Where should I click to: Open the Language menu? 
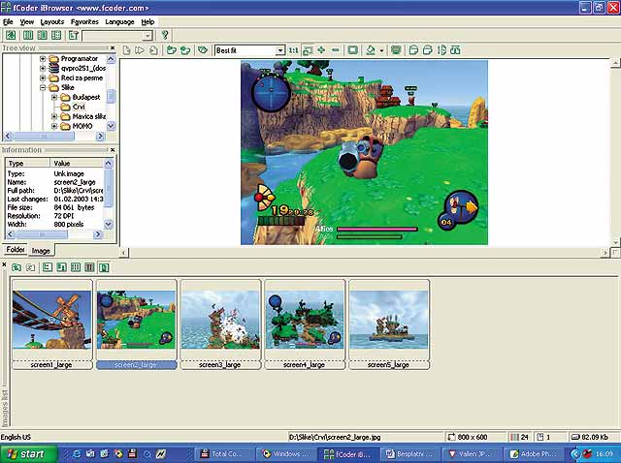119,22
